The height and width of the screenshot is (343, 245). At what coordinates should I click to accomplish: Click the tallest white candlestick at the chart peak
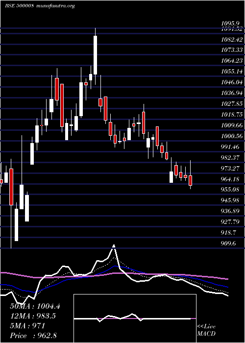pos(96,55)
